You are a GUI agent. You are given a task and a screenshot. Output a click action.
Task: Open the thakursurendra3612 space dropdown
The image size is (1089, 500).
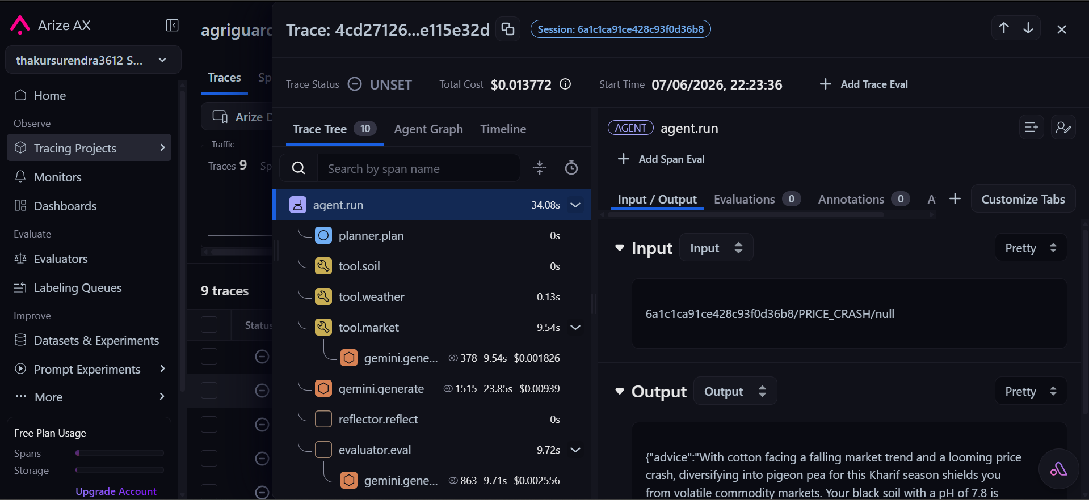pyautogui.click(x=93, y=60)
